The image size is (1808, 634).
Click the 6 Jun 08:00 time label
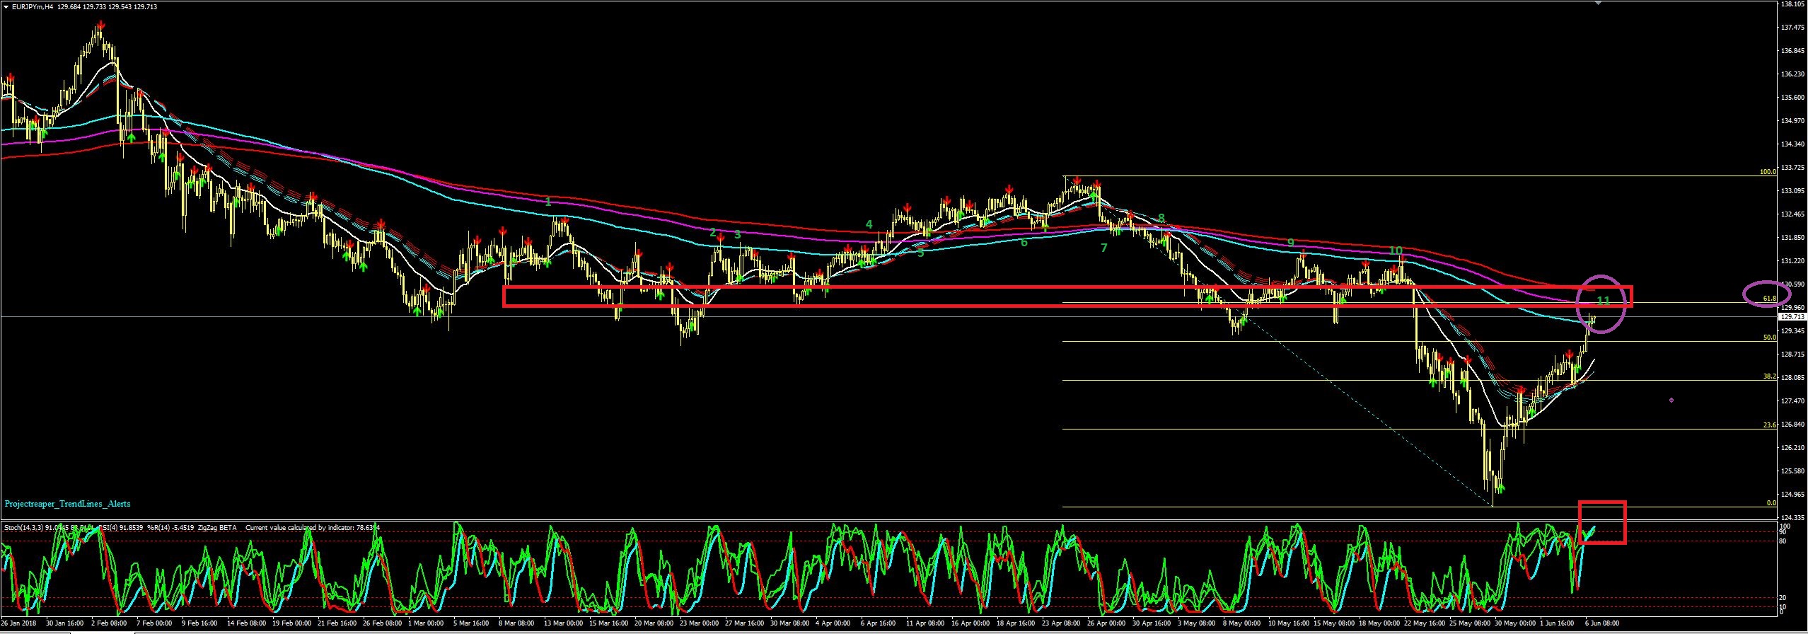point(1602,623)
